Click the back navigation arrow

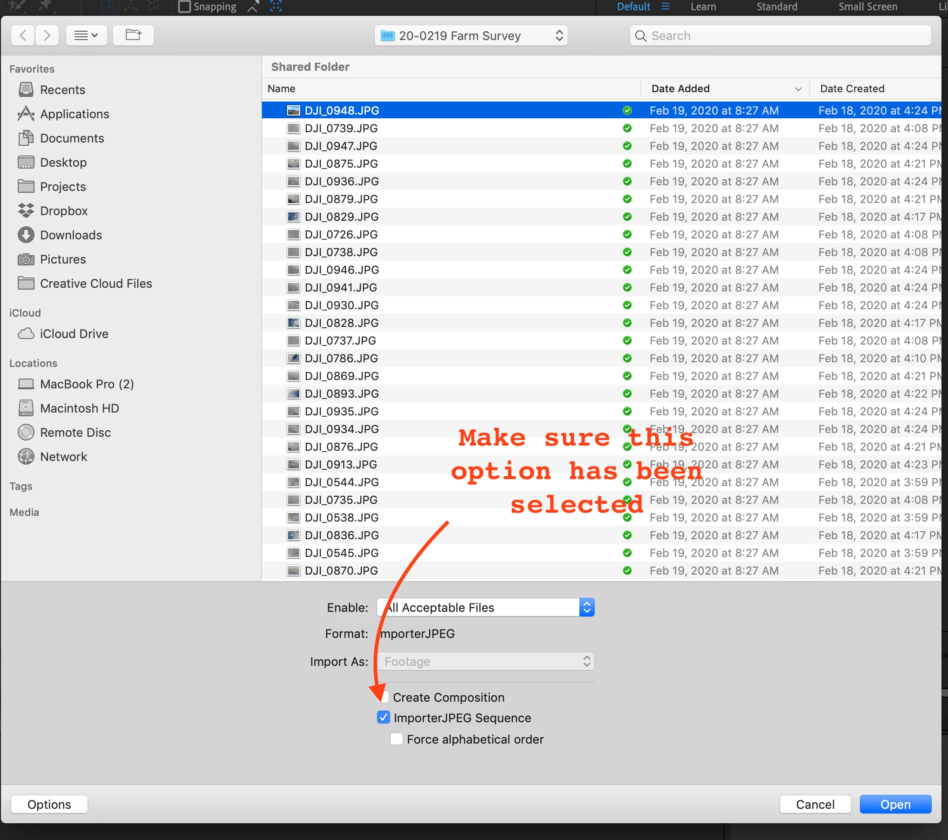click(23, 35)
